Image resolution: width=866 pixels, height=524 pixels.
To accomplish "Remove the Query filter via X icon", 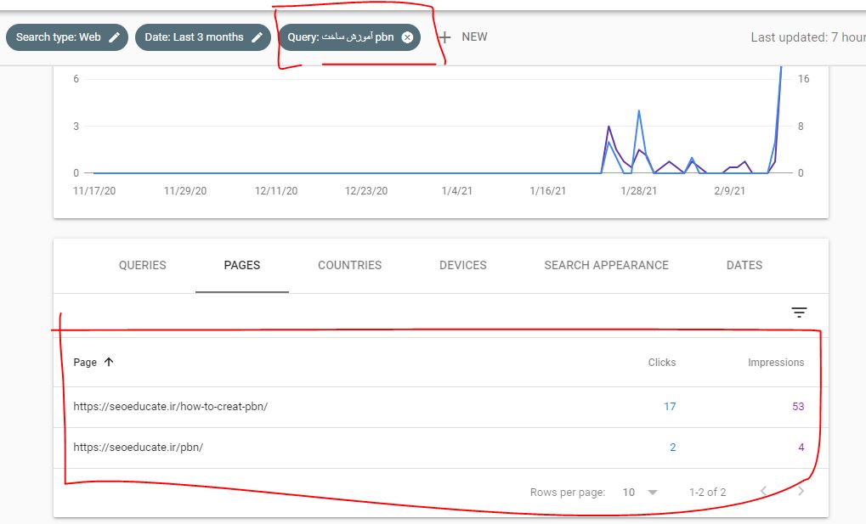I will (x=407, y=37).
